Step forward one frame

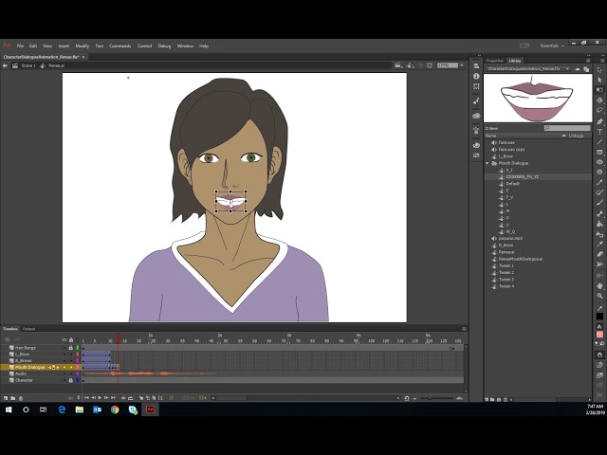pos(106,398)
